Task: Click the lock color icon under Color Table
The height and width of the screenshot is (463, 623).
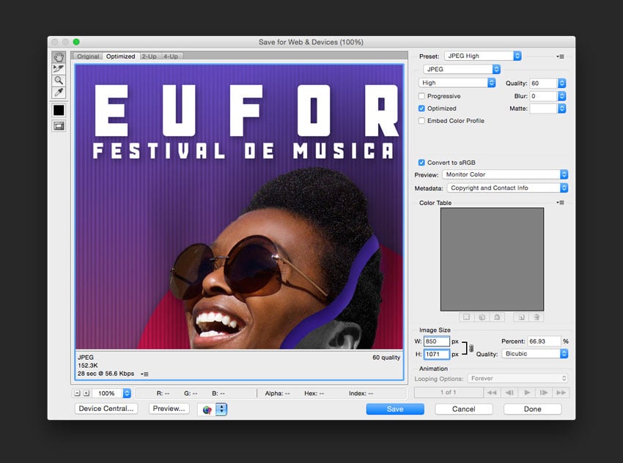Action: [497, 317]
